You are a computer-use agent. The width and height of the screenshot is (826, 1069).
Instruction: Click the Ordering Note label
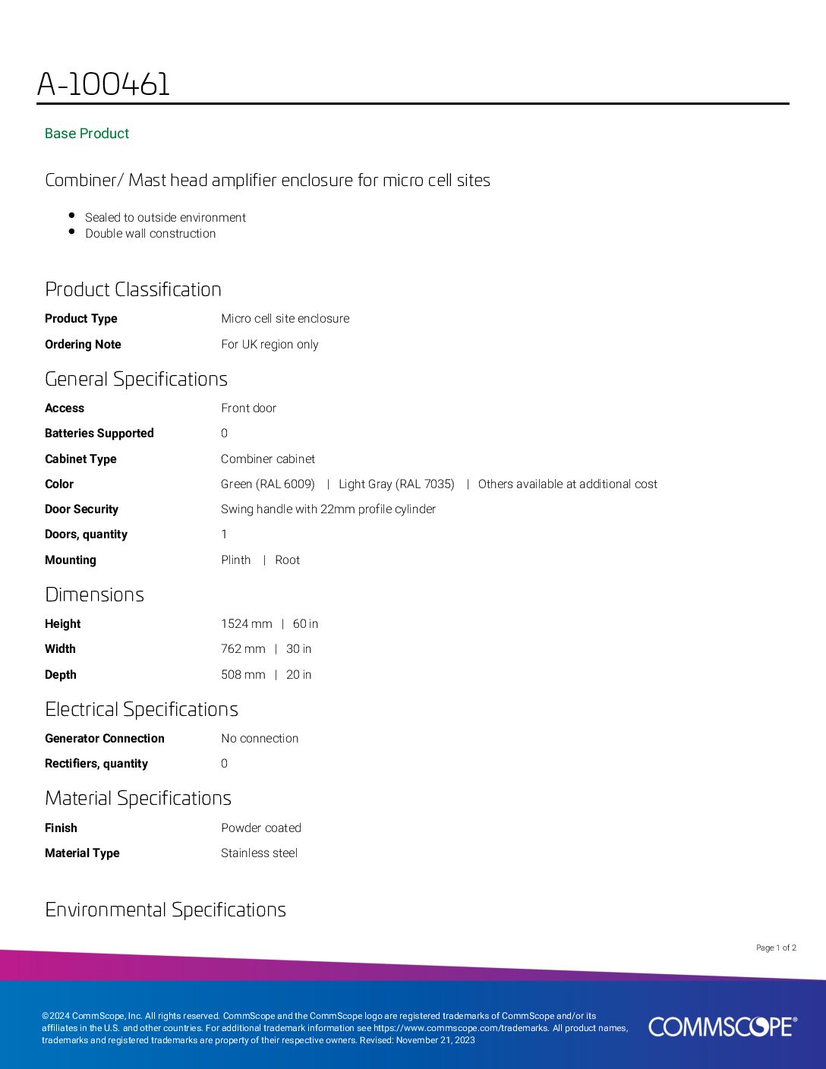click(83, 345)
